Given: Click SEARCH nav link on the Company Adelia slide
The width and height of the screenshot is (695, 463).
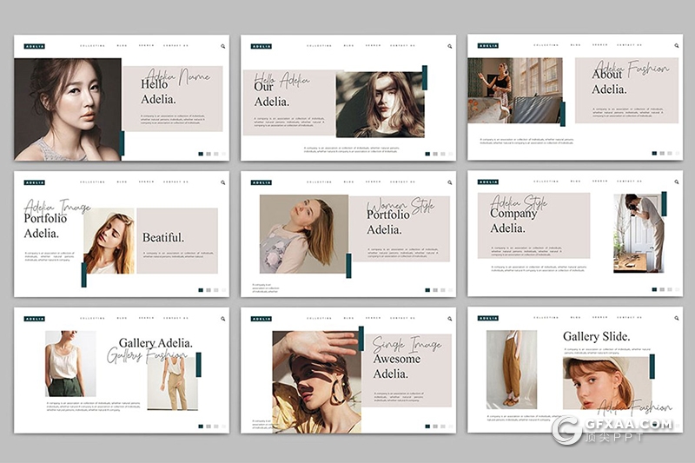Looking at the screenshot, I should click(599, 182).
